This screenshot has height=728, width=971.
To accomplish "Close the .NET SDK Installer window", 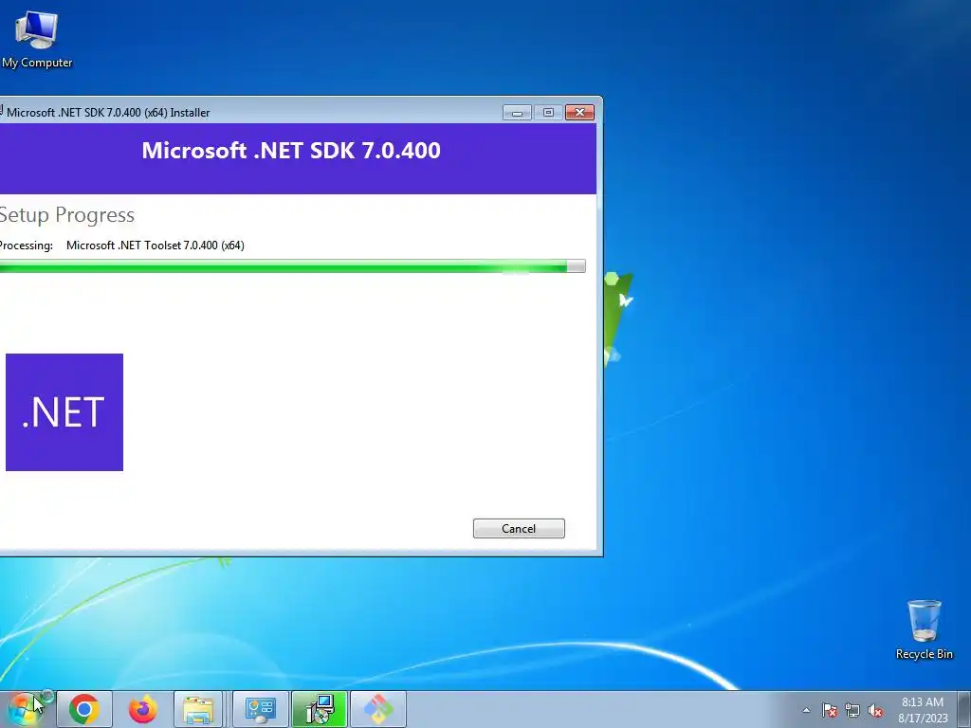I will pos(579,112).
